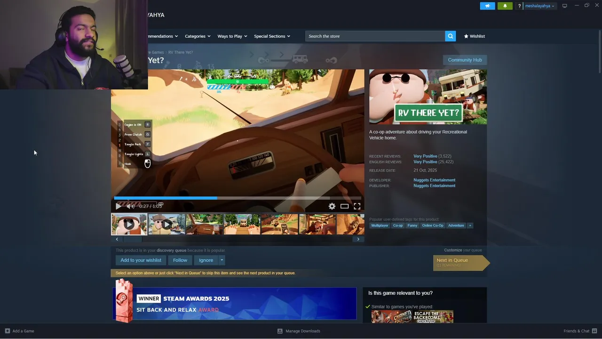This screenshot has width=602, height=339.
Task: Open the Ignore options dropdown arrow
Action: (222, 260)
